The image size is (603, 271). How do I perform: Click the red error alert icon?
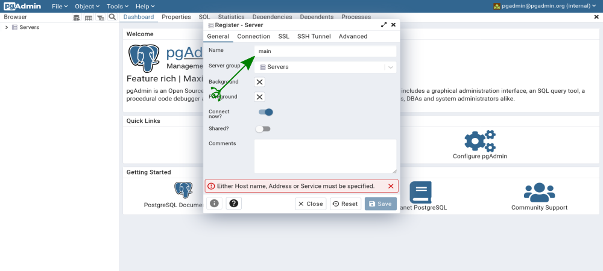click(210, 186)
